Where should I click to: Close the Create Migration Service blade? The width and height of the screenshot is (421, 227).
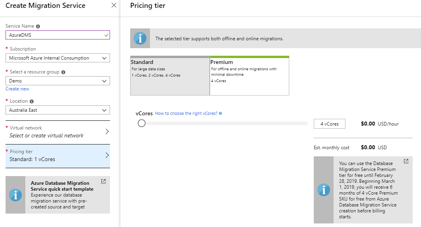point(114,6)
